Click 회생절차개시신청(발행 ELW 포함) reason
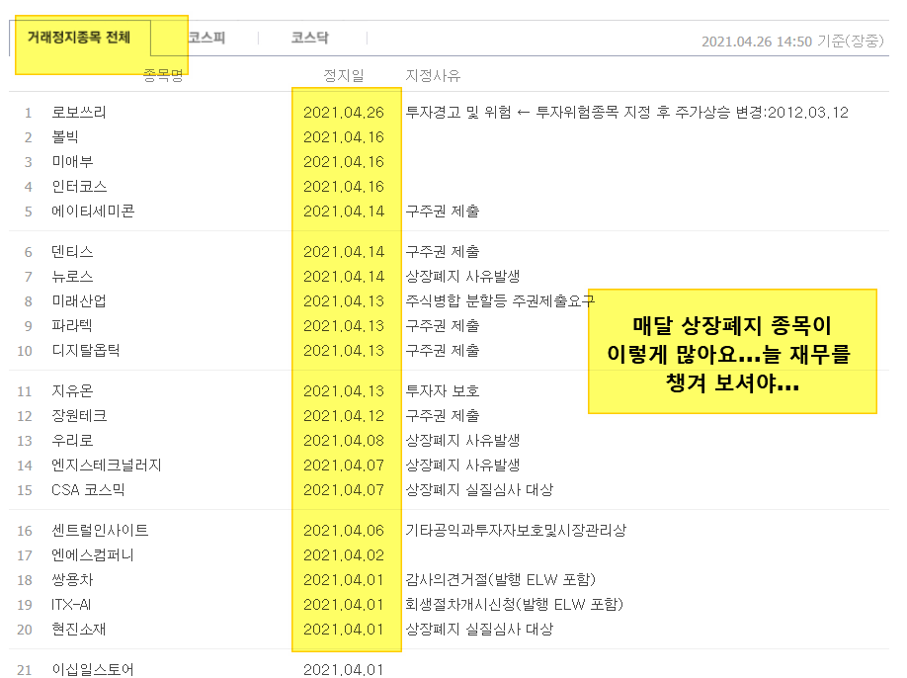This screenshot has height=678, width=907. click(x=515, y=605)
